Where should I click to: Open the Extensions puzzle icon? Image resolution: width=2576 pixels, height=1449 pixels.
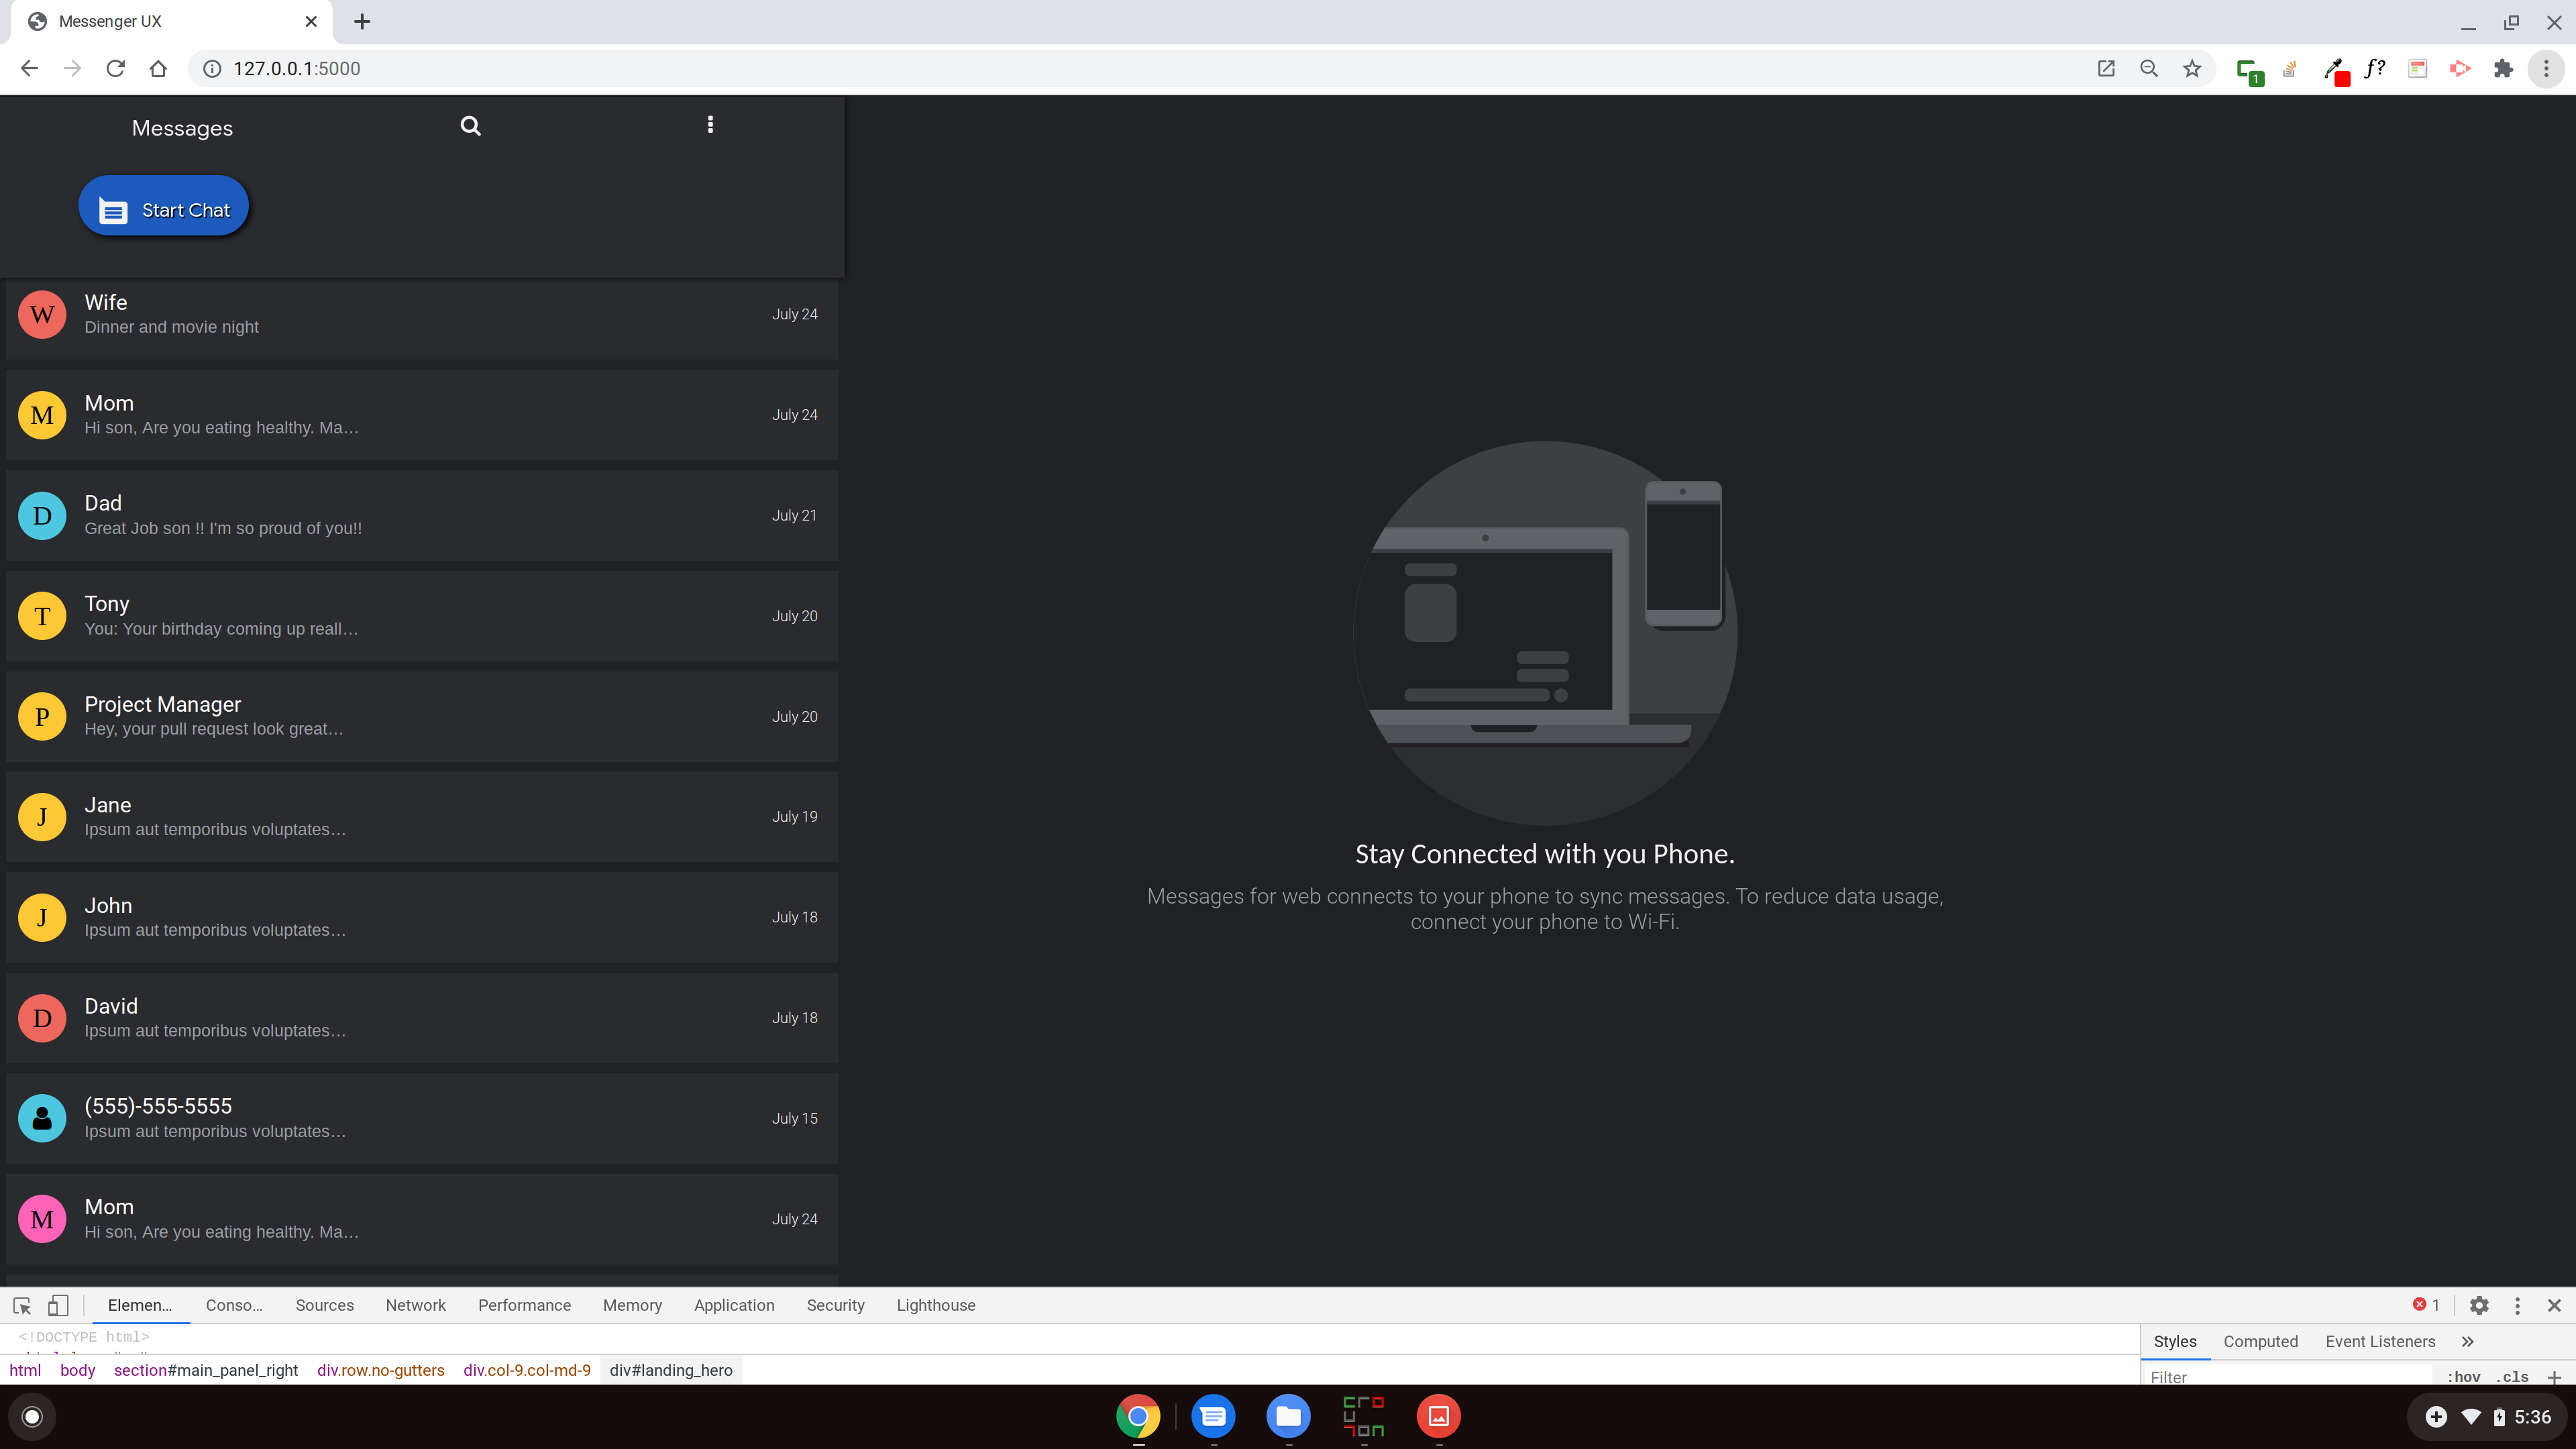(x=2503, y=68)
